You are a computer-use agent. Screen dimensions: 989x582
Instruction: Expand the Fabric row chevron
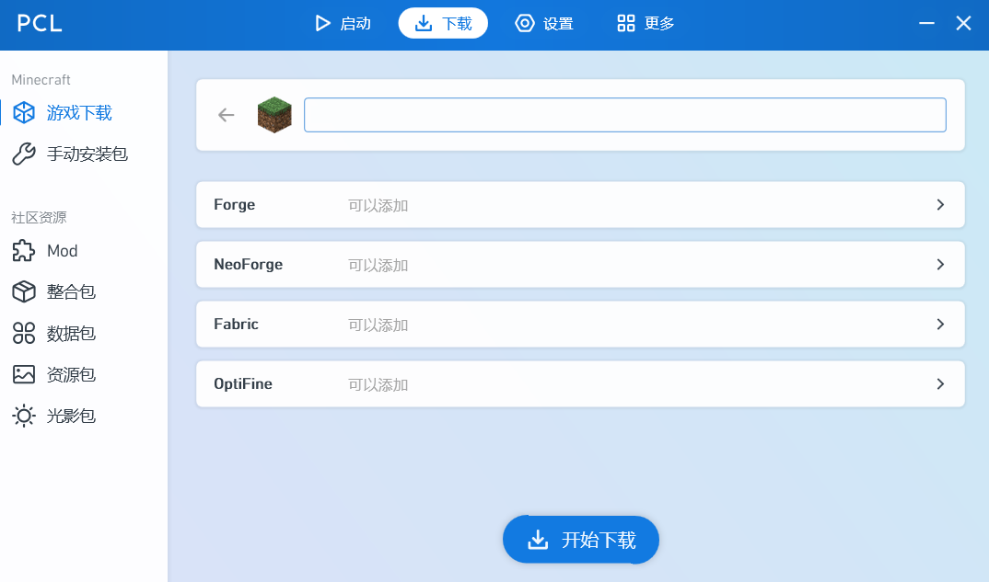940,325
